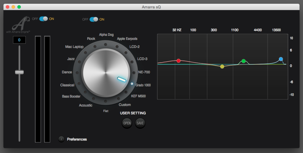This screenshot has width=303, height=153.
Task: Select the Flat preset dot
Action: click(106, 101)
